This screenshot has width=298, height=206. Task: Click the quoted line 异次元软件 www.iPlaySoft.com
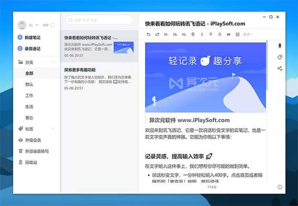[x=189, y=120]
